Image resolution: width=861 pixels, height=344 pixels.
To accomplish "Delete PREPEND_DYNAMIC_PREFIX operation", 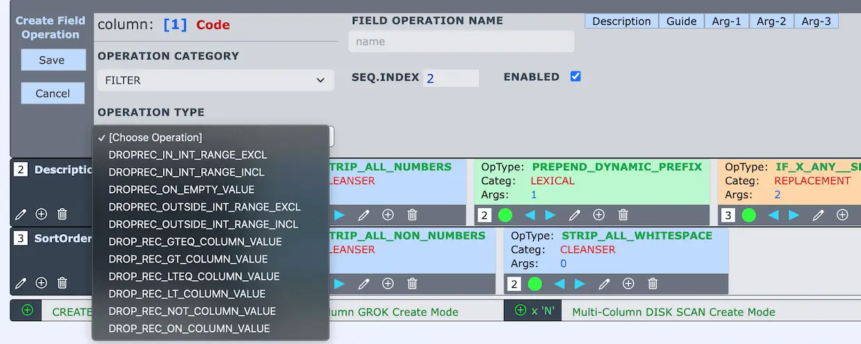I will click(623, 215).
